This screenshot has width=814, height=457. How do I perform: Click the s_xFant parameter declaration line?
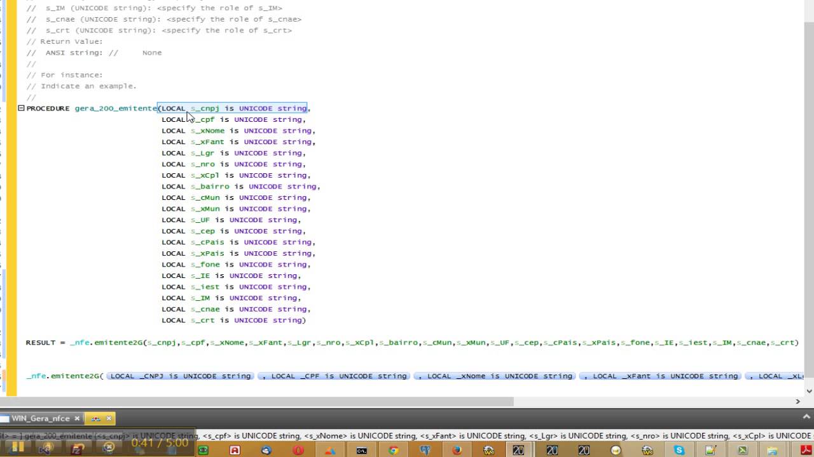(238, 142)
